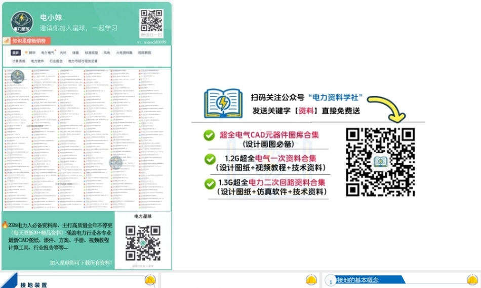Click the 2026电力人必备资料库 line
This screenshot has width=481, height=288.
60,225
